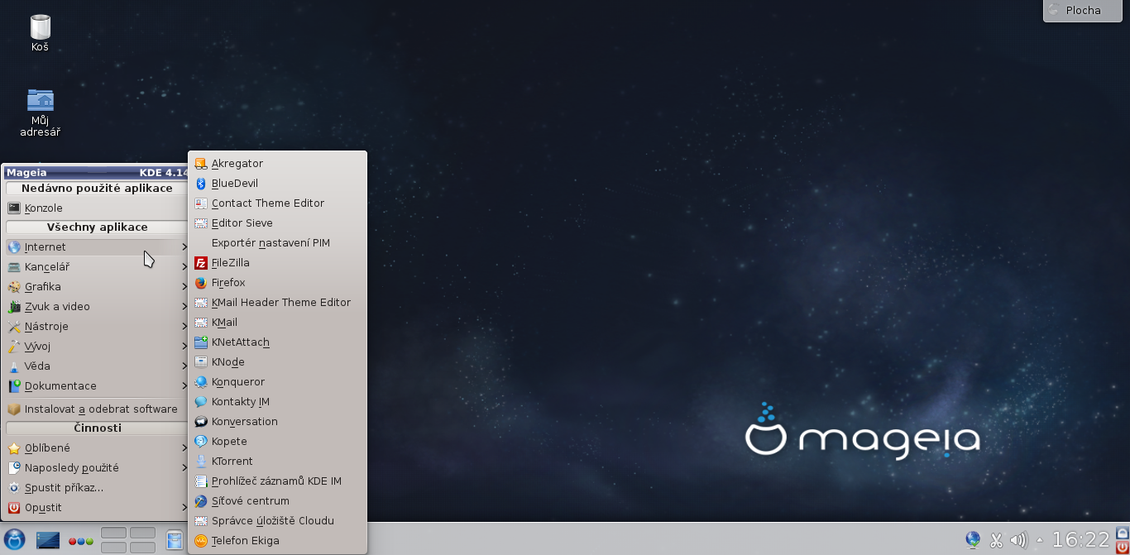
Task: Select the Koš trash desktop icon
Action: pos(40,33)
